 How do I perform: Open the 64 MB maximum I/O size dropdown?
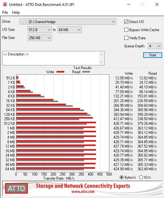pos(70,30)
